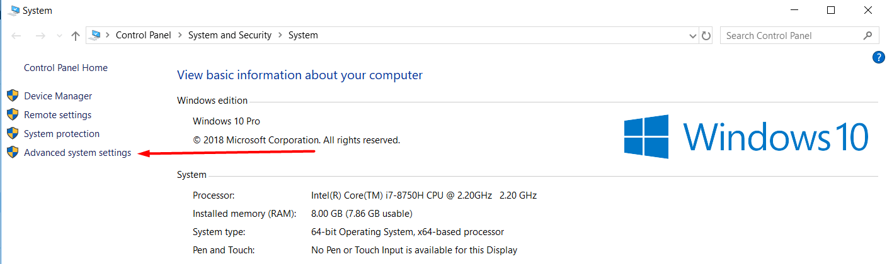
Task: Go up one level with the up arrow
Action: pos(76,36)
